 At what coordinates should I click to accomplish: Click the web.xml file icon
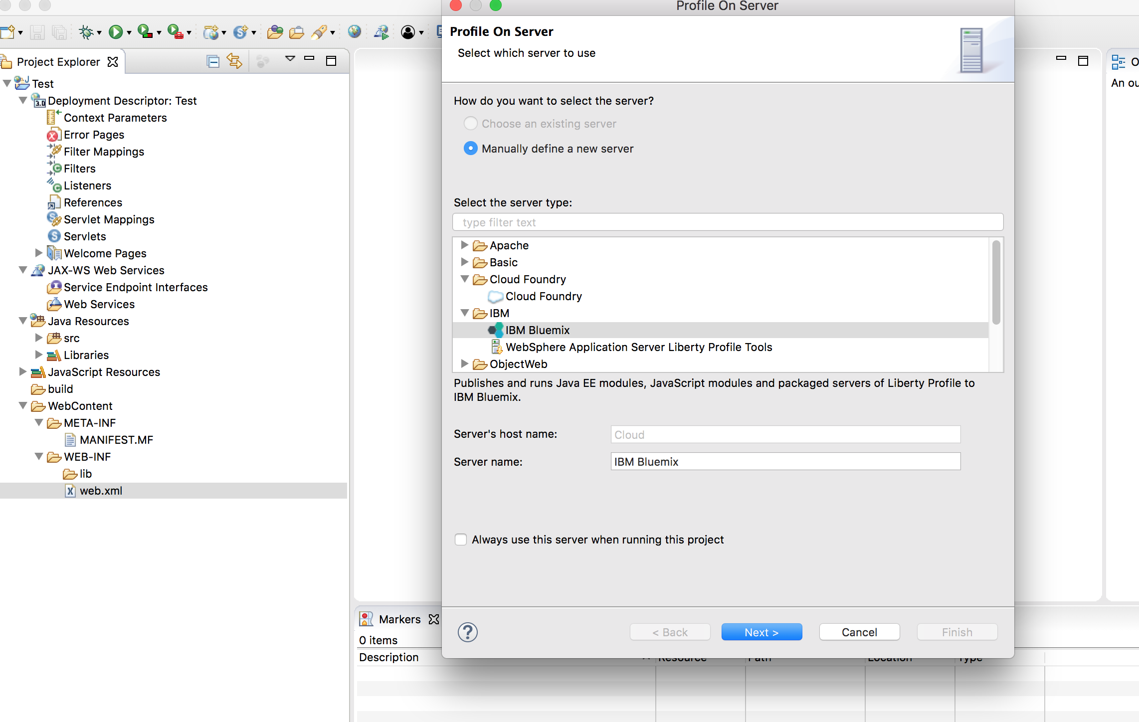[70, 491]
